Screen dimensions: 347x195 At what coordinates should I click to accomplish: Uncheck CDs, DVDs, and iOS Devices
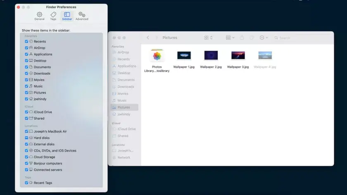26,151
